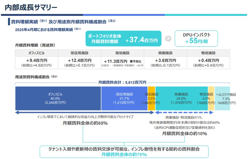Click the (前期比+5.1百万円) note

point(80,65)
